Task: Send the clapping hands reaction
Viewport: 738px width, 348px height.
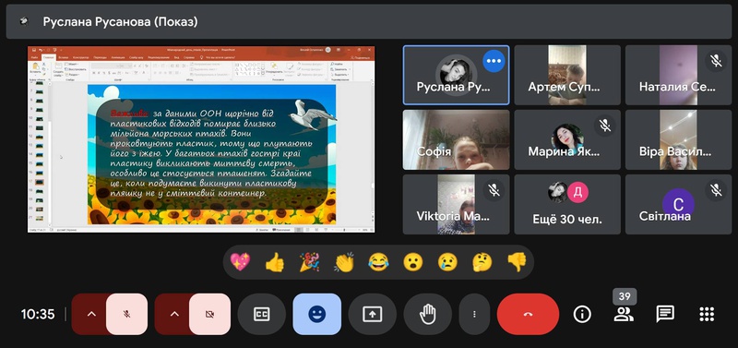Action: 343,262
